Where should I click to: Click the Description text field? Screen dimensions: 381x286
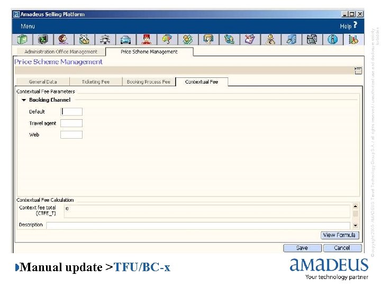pos(198,226)
